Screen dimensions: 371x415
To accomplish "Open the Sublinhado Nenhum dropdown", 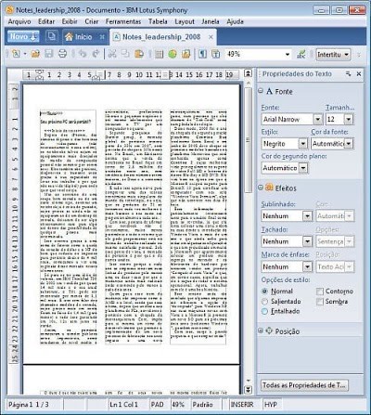I will click(x=307, y=216).
